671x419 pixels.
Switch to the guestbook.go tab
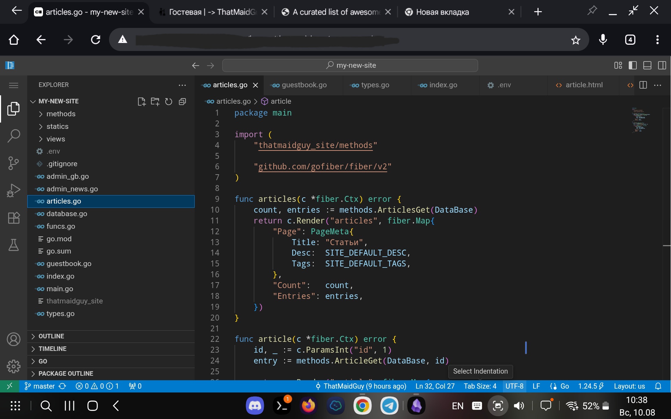point(303,85)
